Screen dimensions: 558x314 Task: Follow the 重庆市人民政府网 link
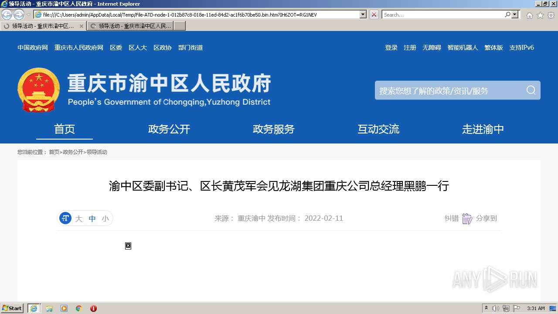click(x=79, y=48)
